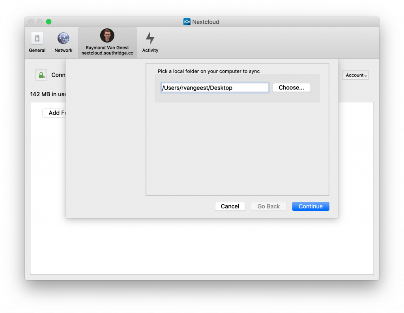Select Raymond Van Geest's profile avatar
Viewport: 404px width, 313px height.
[107, 36]
